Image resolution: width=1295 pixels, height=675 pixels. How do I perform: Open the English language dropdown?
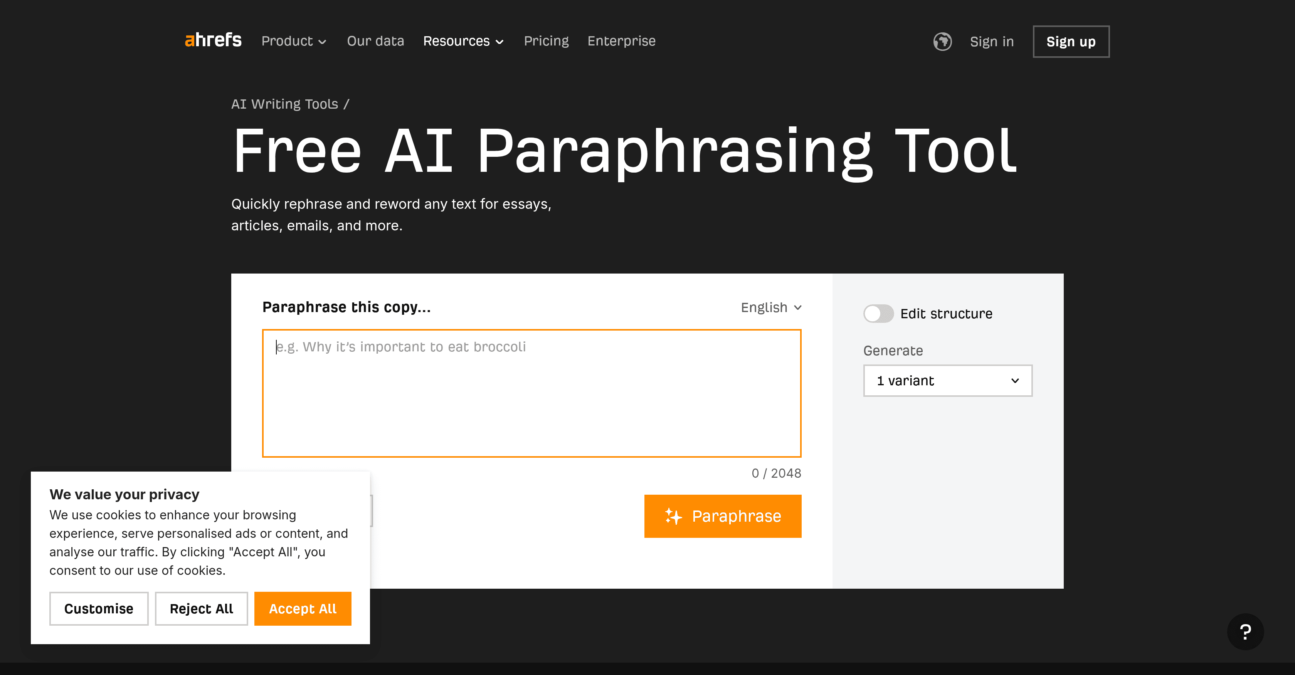[x=771, y=307]
